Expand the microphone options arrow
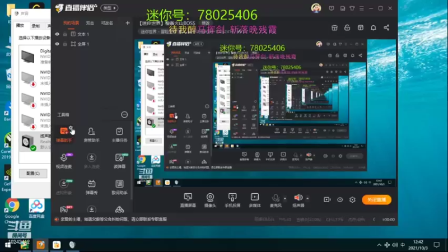This screenshot has height=252, width=448. click(x=285, y=198)
